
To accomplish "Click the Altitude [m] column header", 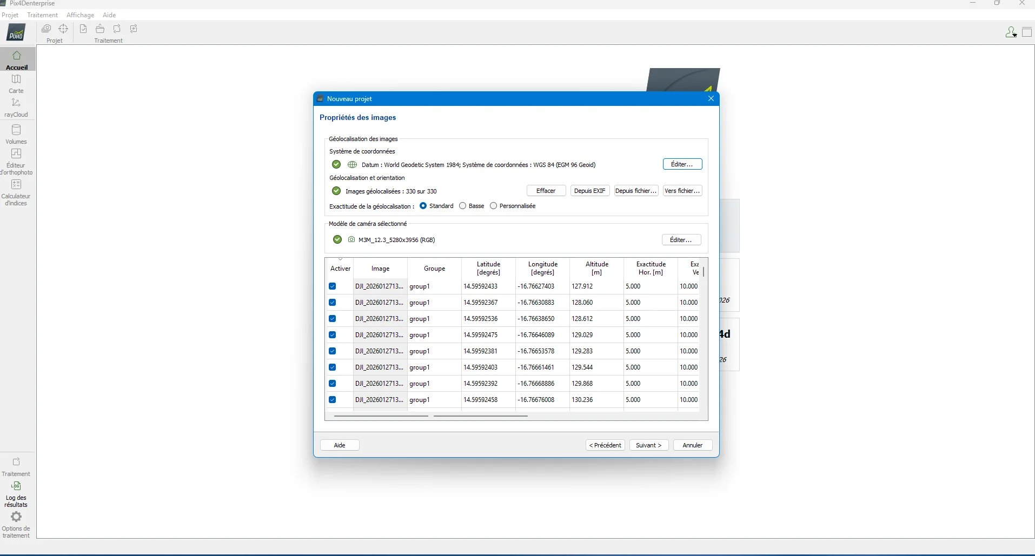I will pyautogui.click(x=597, y=269).
